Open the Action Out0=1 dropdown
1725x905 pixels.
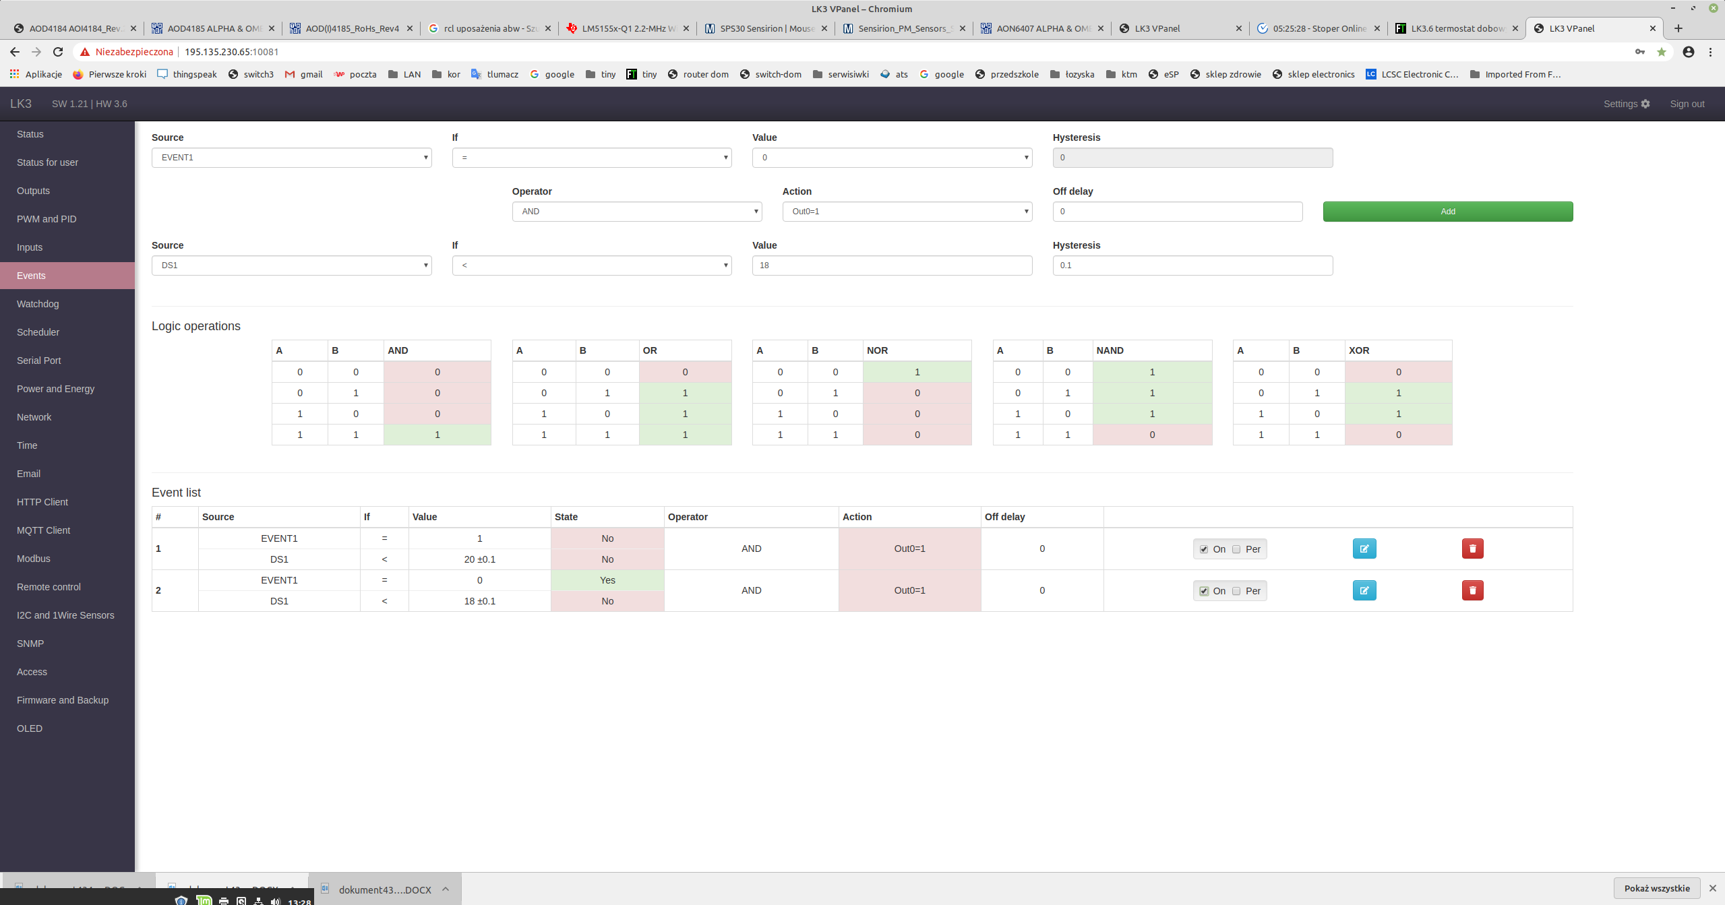907,212
